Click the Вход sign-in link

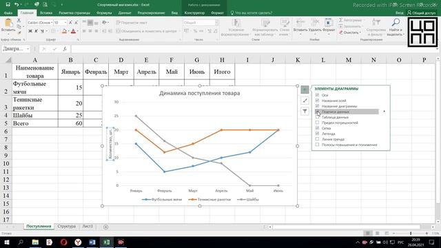[x=399, y=13]
